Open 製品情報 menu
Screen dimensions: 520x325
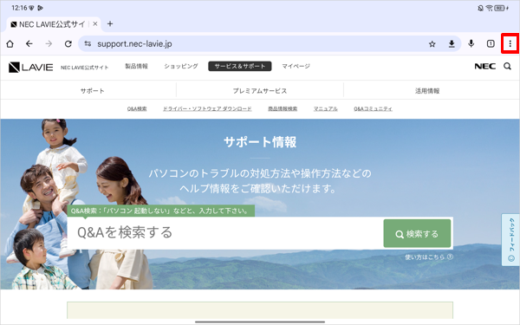(x=136, y=66)
